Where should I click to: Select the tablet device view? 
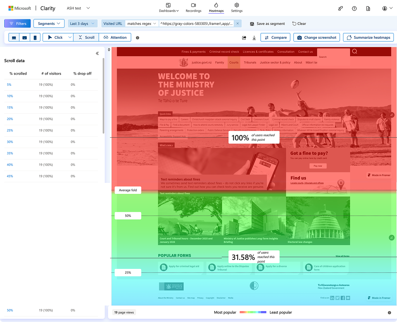click(x=24, y=38)
